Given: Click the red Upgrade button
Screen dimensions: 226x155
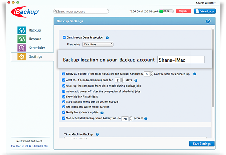Looking at the screenshot, I should pyautogui.click(x=183, y=11).
